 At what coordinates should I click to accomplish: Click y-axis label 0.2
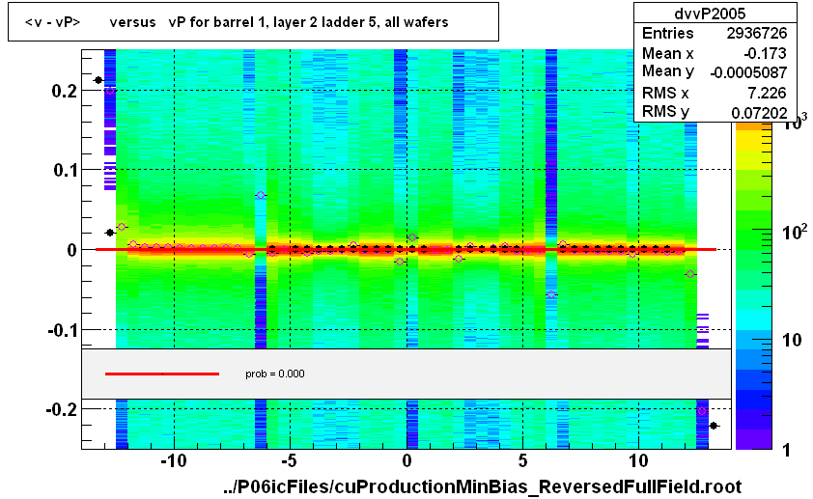(65, 91)
